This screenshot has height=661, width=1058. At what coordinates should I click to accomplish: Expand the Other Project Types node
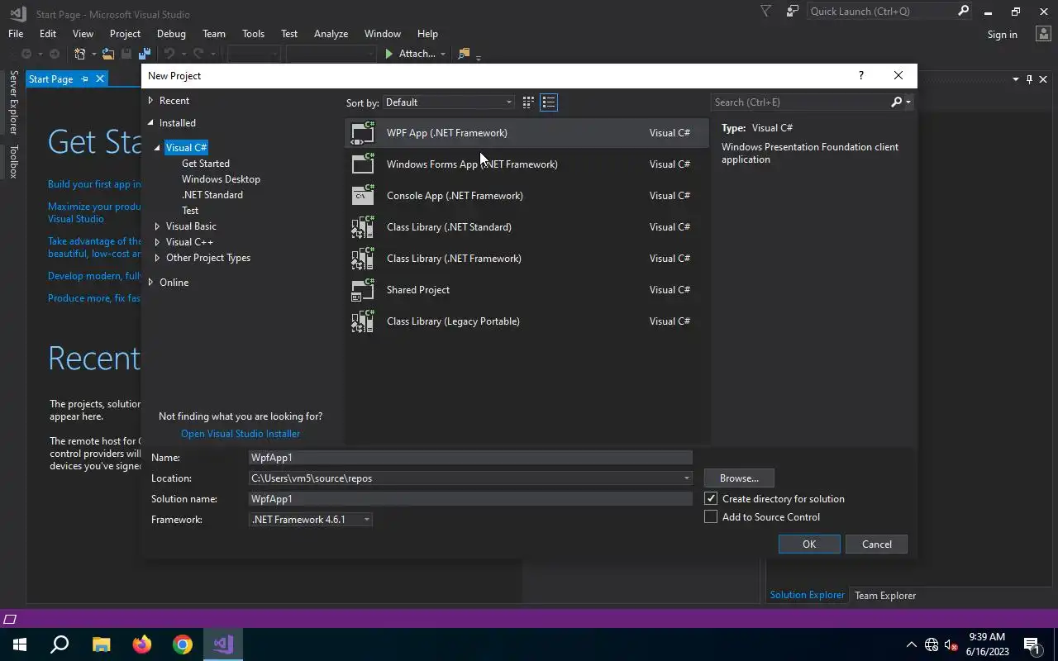(157, 258)
